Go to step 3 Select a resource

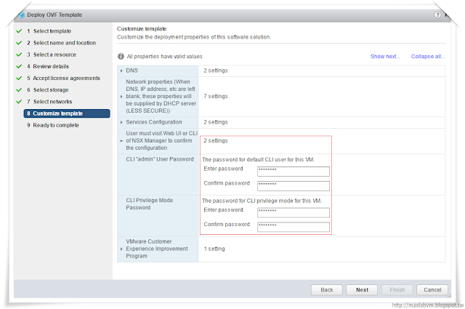point(52,55)
